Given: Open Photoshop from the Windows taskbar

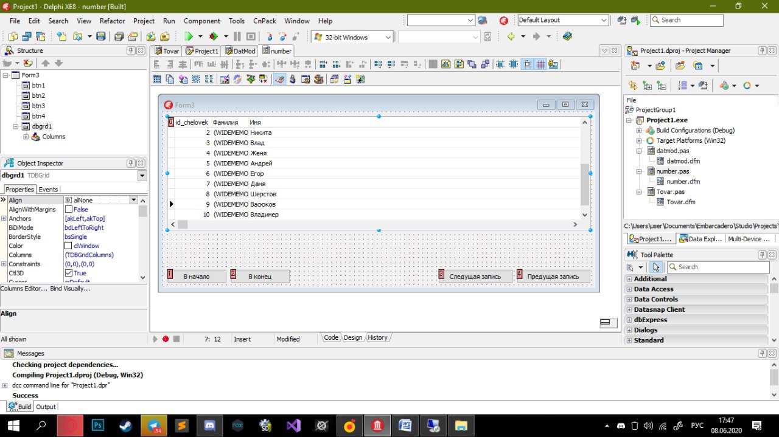Looking at the screenshot, I should [97, 425].
